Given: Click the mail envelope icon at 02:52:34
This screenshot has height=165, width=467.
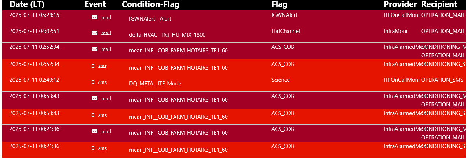Looking at the screenshot, I should pyautogui.click(x=94, y=49).
